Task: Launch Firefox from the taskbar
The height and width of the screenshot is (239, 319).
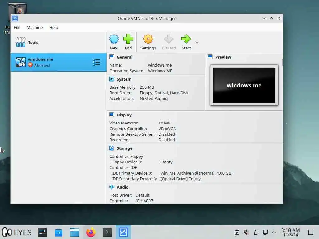Action: click(x=91, y=232)
